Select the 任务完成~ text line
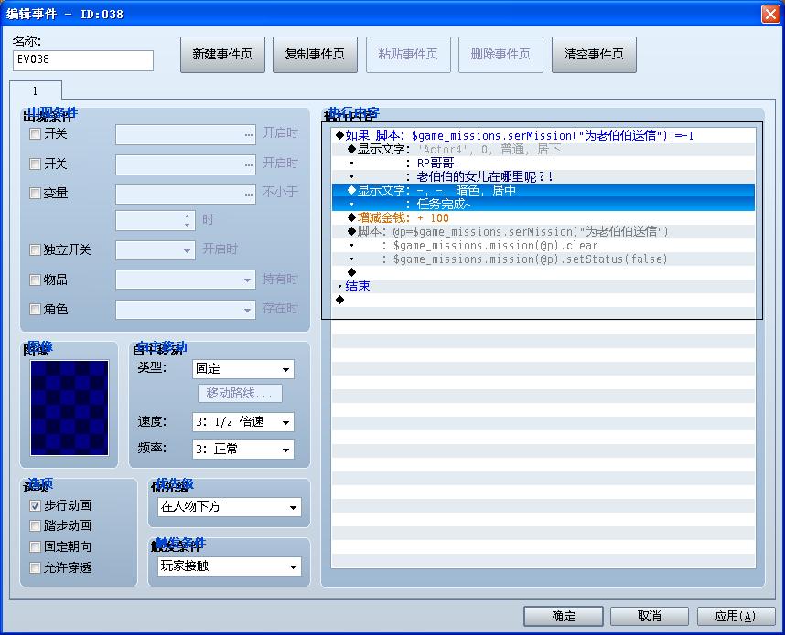The height and width of the screenshot is (635, 785). tap(543, 204)
